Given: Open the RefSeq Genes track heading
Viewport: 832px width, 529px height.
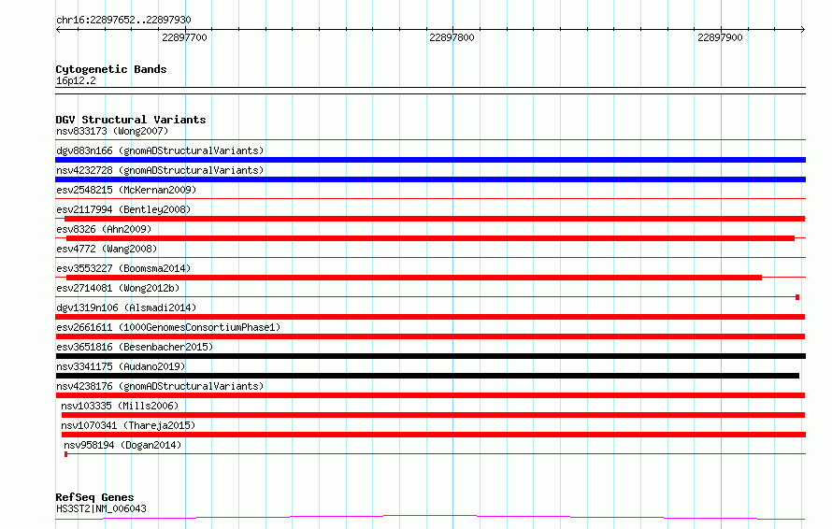Looking at the screenshot, I should tap(94, 497).
